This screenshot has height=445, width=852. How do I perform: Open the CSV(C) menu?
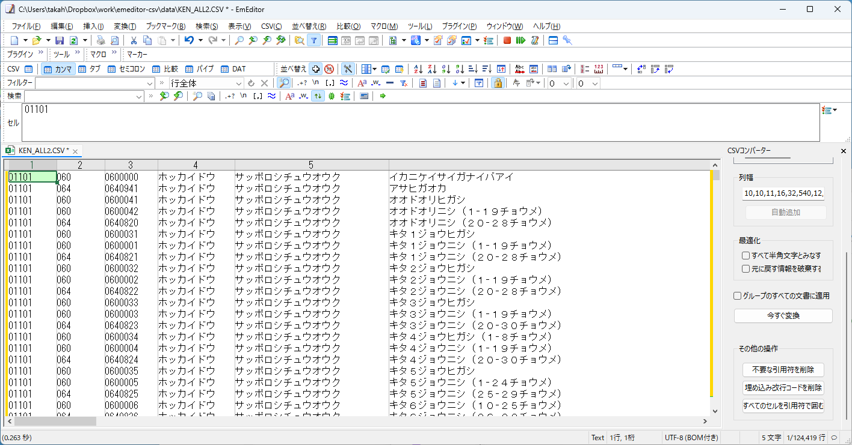coord(271,26)
